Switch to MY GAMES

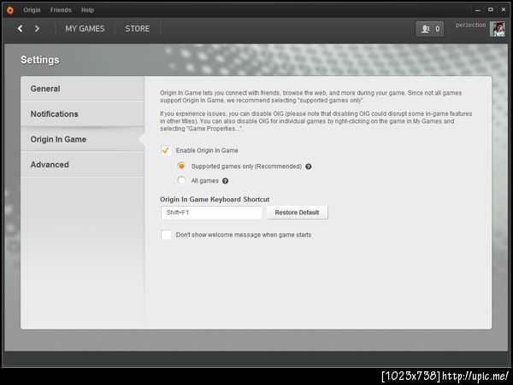85,29
